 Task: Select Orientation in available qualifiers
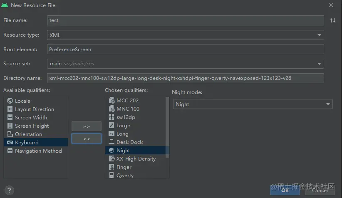(36, 134)
